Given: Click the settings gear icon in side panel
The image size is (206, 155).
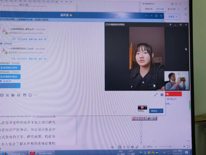Looking at the screenshot, I should tap(172, 4).
